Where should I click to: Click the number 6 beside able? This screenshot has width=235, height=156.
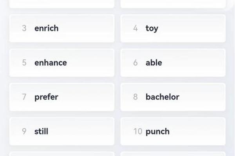(136, 62)
